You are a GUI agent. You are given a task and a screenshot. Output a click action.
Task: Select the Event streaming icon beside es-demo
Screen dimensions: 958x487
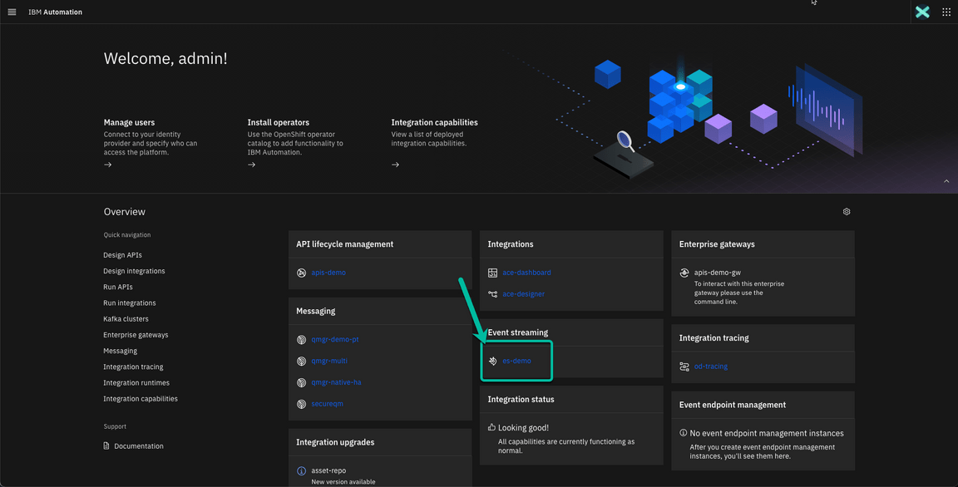coord(491,361)
